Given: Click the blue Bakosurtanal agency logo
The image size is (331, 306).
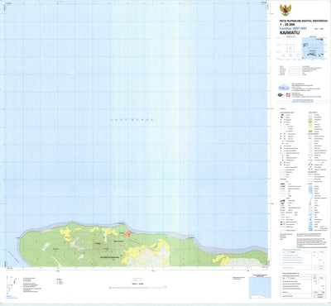Looking at the screenshot, I should [x=283, y=88].
